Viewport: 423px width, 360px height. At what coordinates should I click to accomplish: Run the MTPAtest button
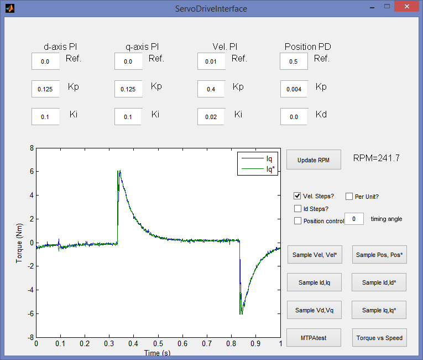click(x=315, y=337)
